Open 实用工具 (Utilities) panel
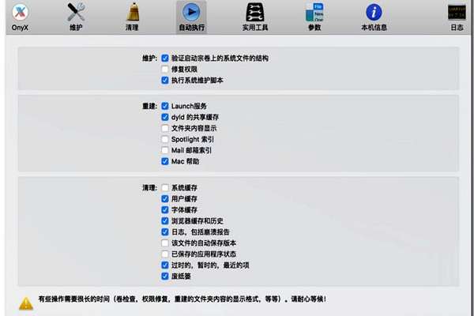 [254, 13]
